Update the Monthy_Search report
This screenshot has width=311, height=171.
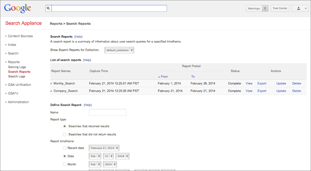(x=281, y=83)
